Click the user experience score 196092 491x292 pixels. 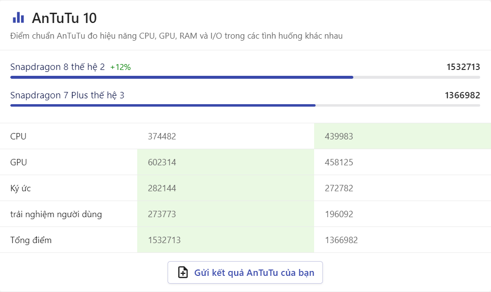pyautogui.click(x=339, y=214)
